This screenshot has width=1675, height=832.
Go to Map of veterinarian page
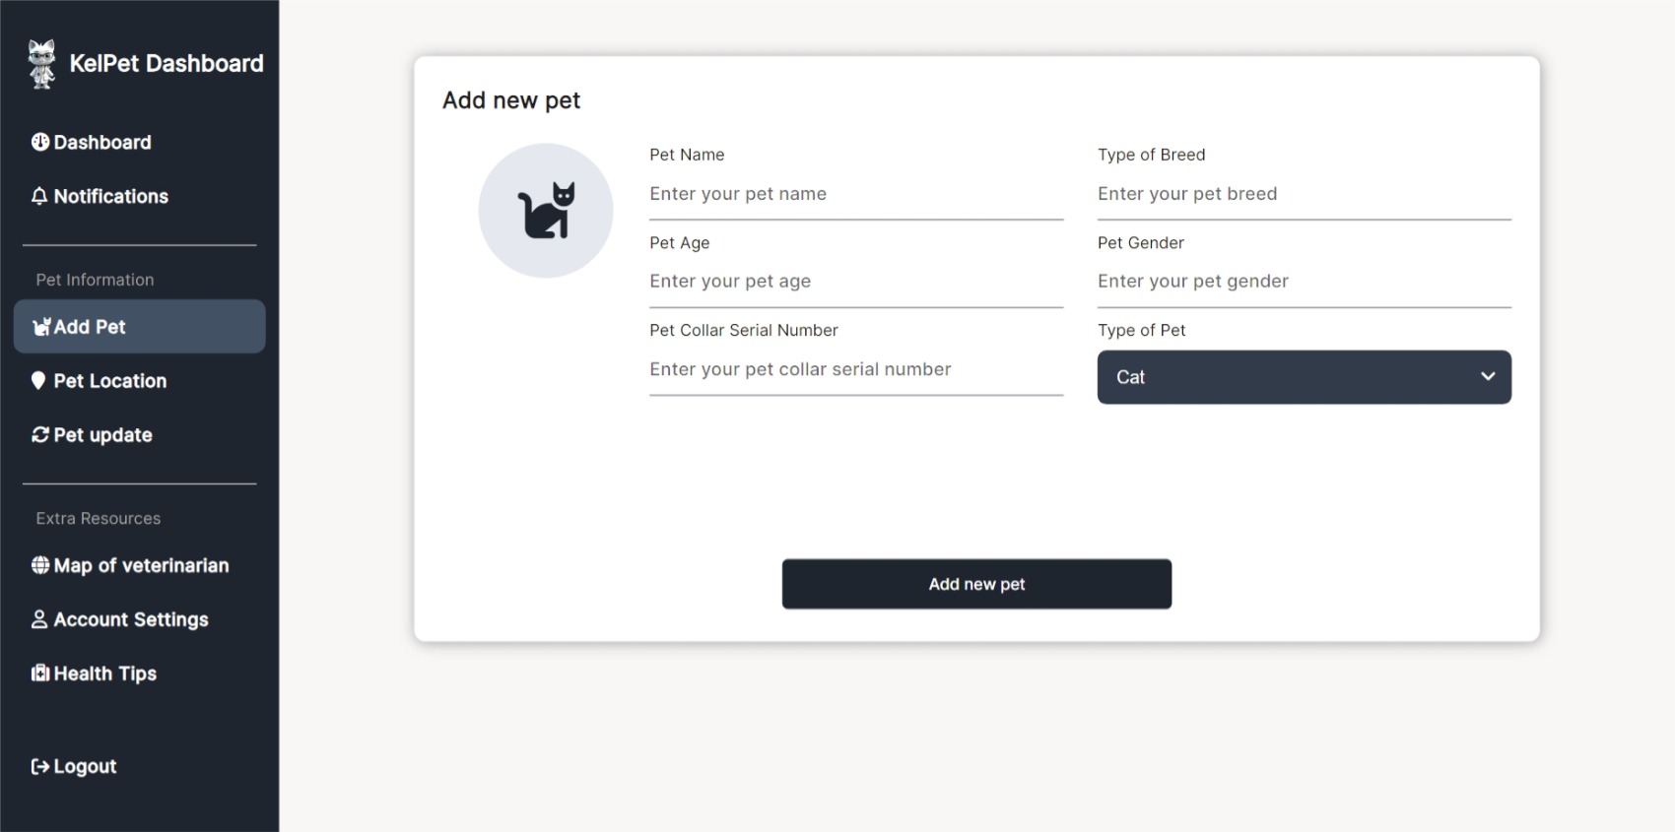140,565
